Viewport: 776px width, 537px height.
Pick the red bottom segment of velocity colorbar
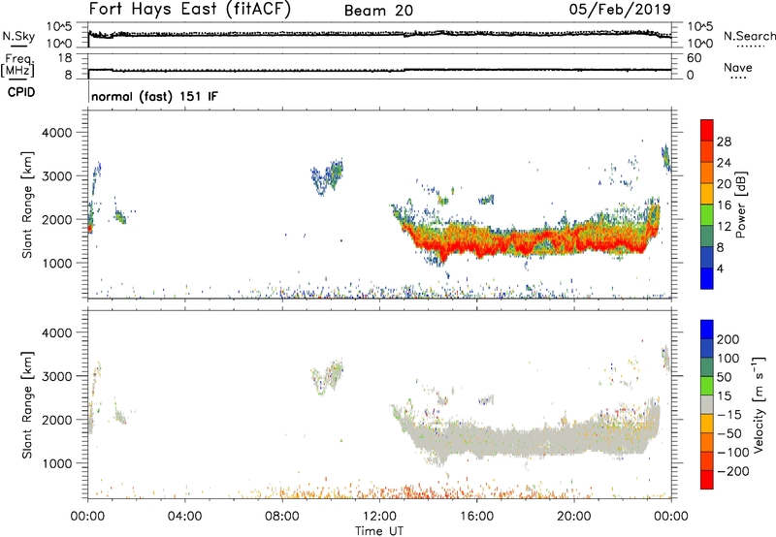(707, 480)
